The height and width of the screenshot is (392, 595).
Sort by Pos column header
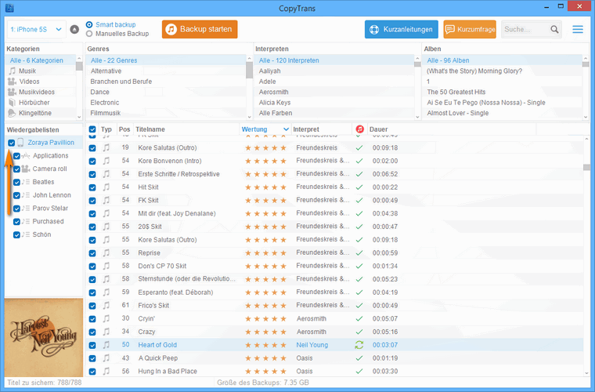click(124, 129)
